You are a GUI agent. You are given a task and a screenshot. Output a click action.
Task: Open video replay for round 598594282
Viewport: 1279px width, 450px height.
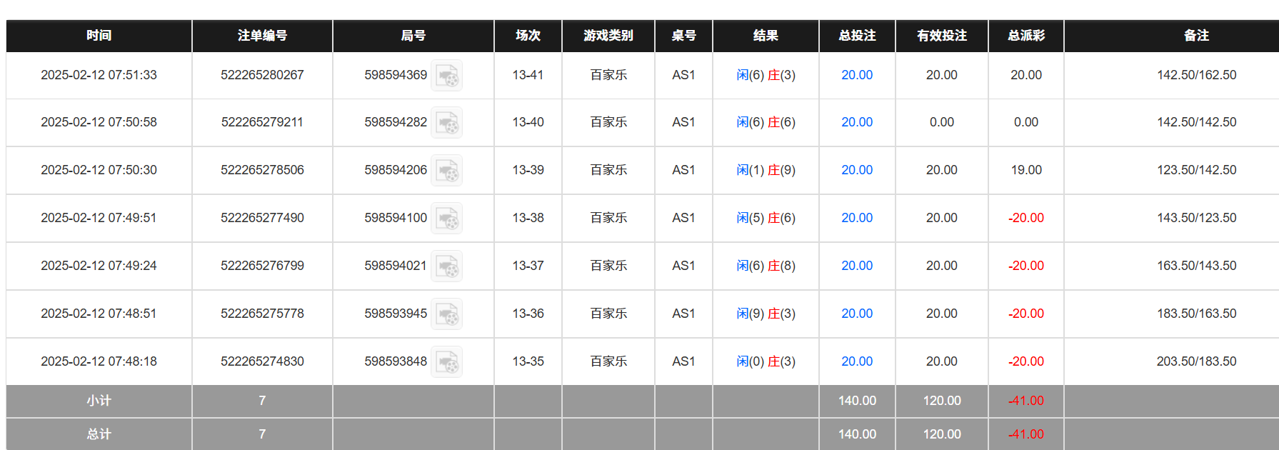click(x=447, y=123)
